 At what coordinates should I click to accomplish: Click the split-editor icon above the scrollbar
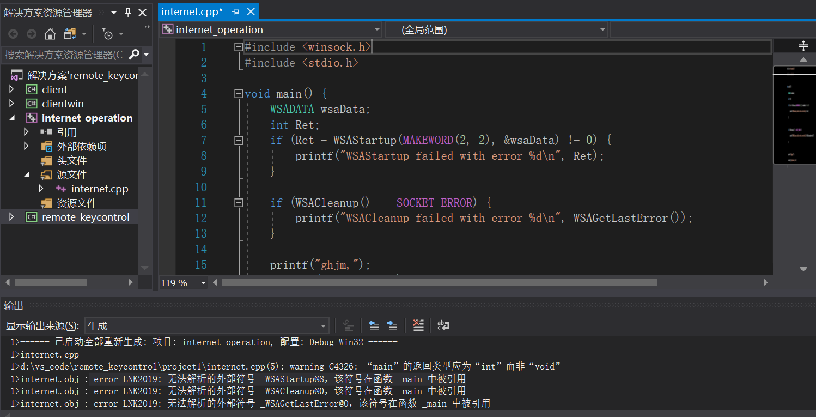tap(803, 46)
